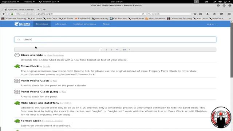Click the Hide Clock aka dateMenu icon
This screenshot has height=131, width=233.
[x=17, y=103]
